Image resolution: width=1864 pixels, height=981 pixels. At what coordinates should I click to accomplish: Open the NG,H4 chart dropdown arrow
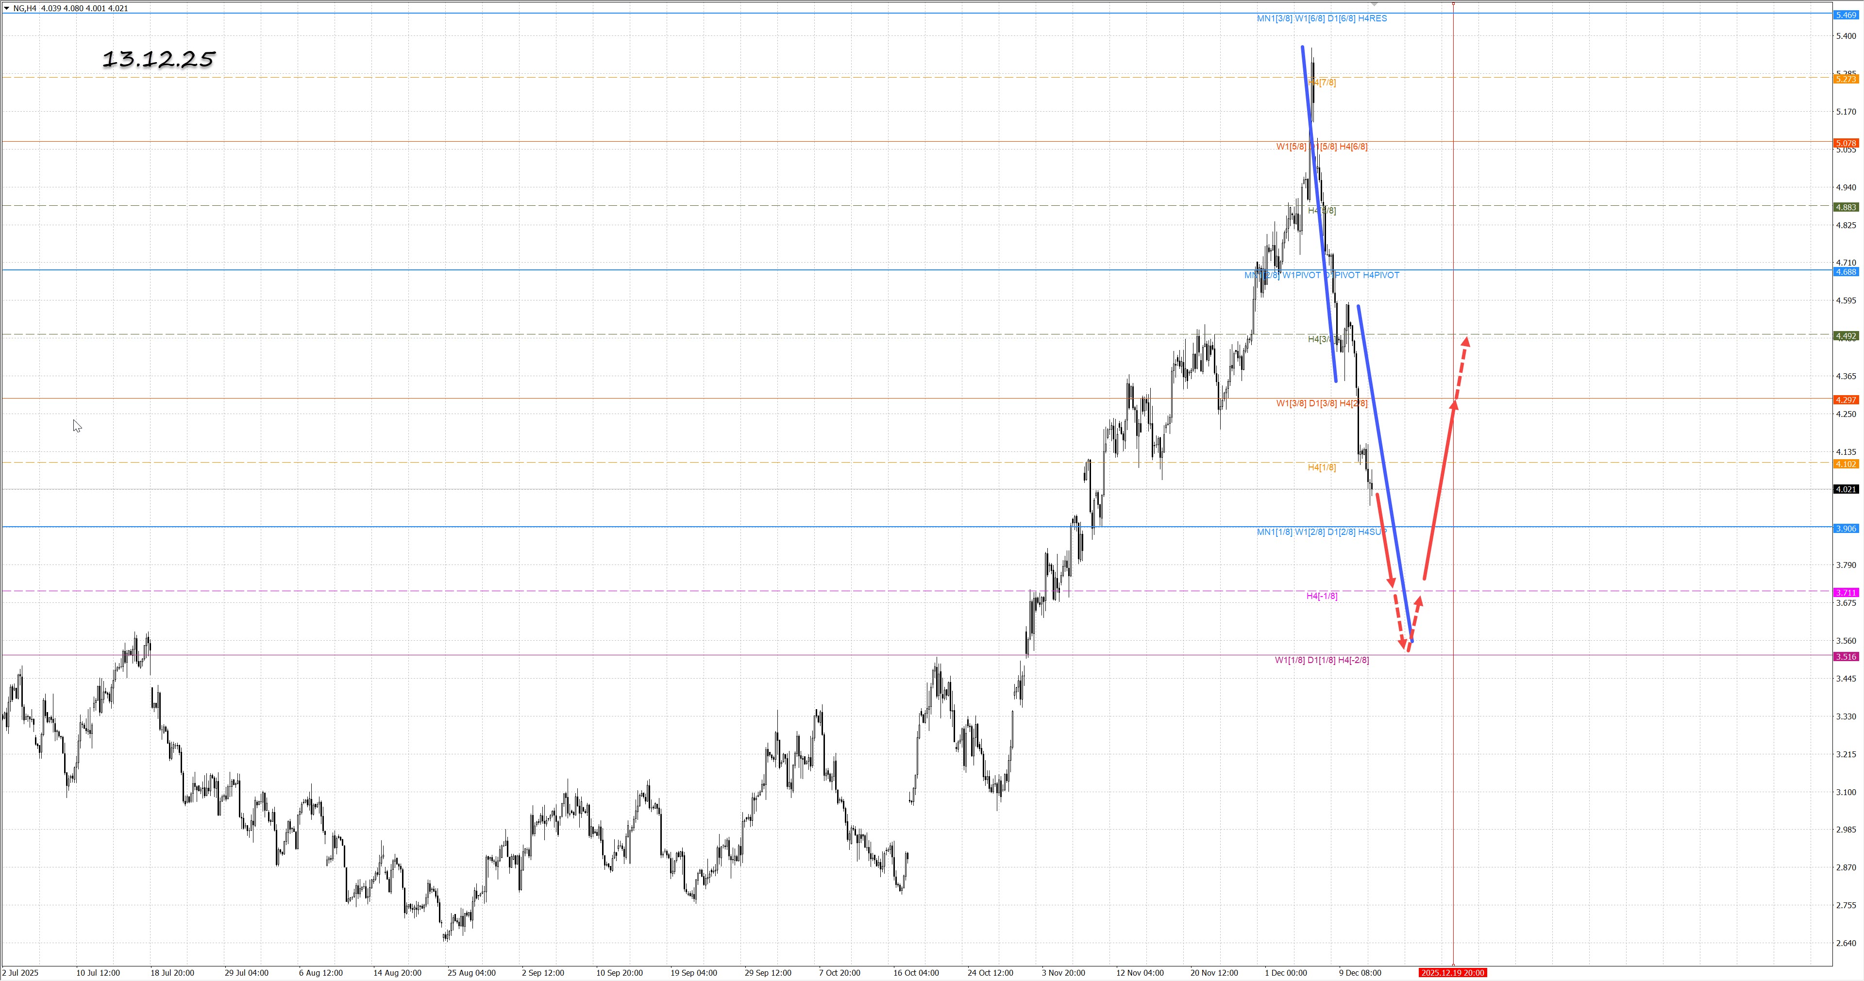[6, 9]
